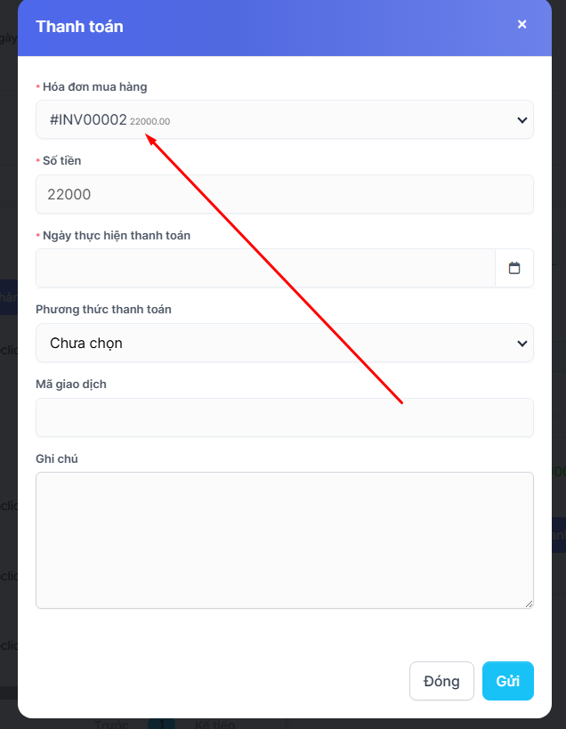Click the Thanh toán dialog title

click(x=79, y=27)
